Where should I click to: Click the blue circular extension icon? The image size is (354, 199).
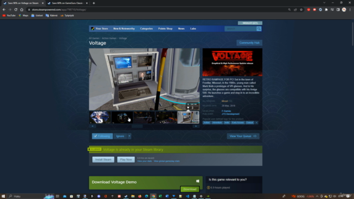point(320,10)
